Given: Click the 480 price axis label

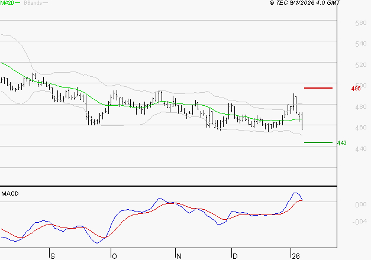Looking at the screenshot, I should coord(361,107).
